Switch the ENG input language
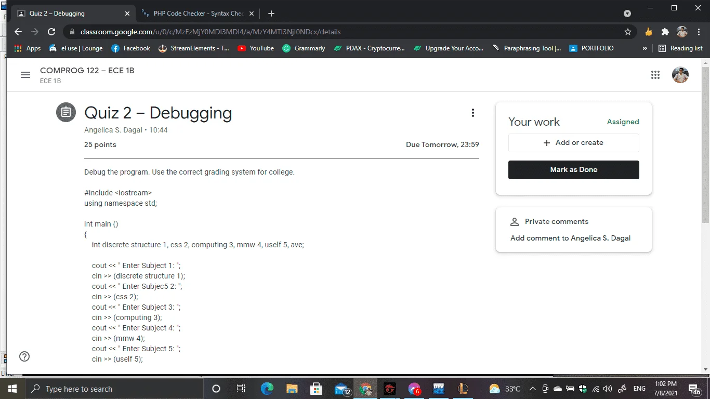 [639, 389]
